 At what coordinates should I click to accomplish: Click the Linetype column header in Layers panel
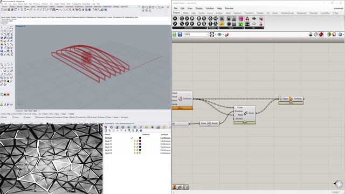(164, 134)
